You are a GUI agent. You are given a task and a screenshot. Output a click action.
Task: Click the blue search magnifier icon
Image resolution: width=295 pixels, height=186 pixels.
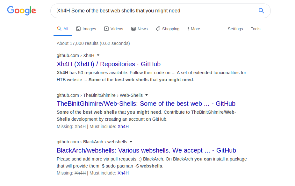(261, 11)
